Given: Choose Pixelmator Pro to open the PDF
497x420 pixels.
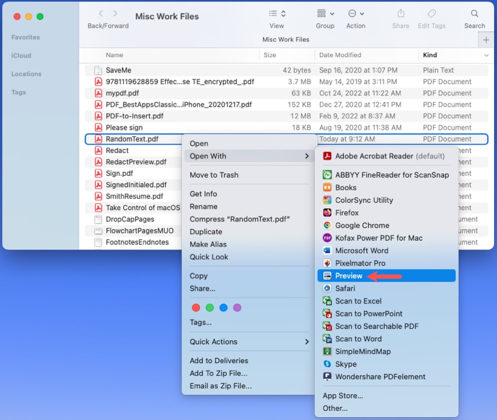Looking at the screenshot, I should point(360,263).
